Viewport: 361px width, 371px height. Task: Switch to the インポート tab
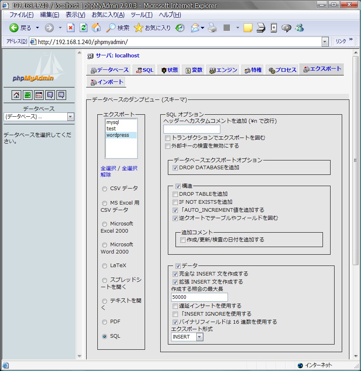pyautogui.click(x=107, y=82)
